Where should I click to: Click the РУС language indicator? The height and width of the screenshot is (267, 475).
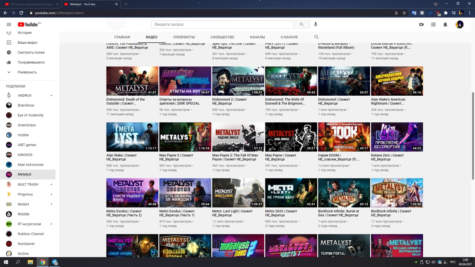[453, 262]
